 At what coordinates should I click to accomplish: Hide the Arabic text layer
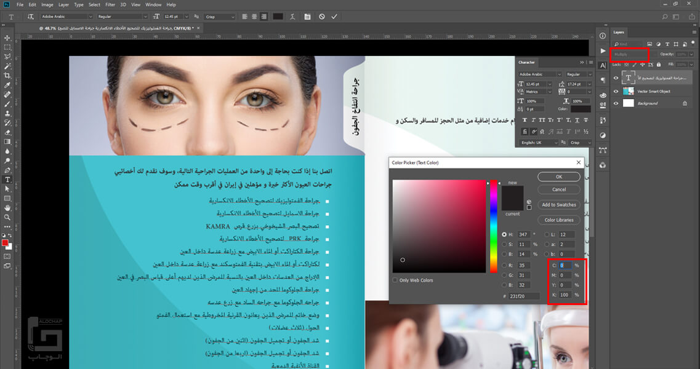[616, 78]
